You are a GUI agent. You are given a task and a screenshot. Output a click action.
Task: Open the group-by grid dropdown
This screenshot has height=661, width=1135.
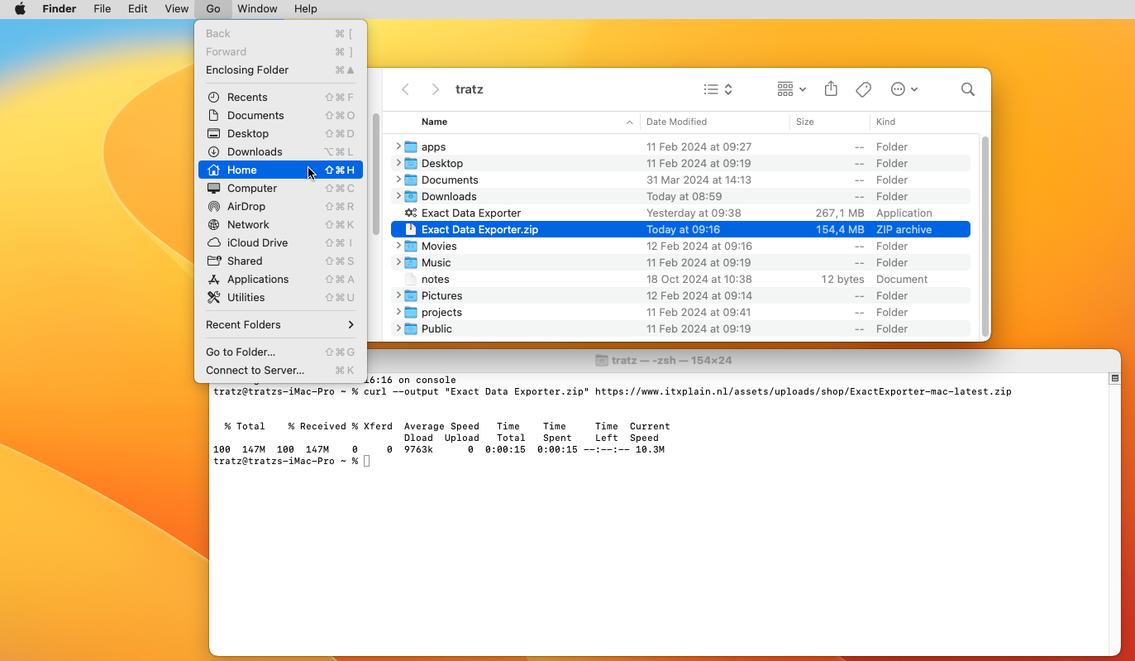[x=791, y=89]
